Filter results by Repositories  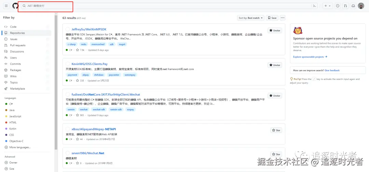(x=26, y=33)
